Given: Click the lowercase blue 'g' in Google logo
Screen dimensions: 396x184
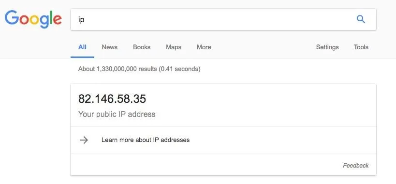Looking at the screenshot, I should coord(44,21).
